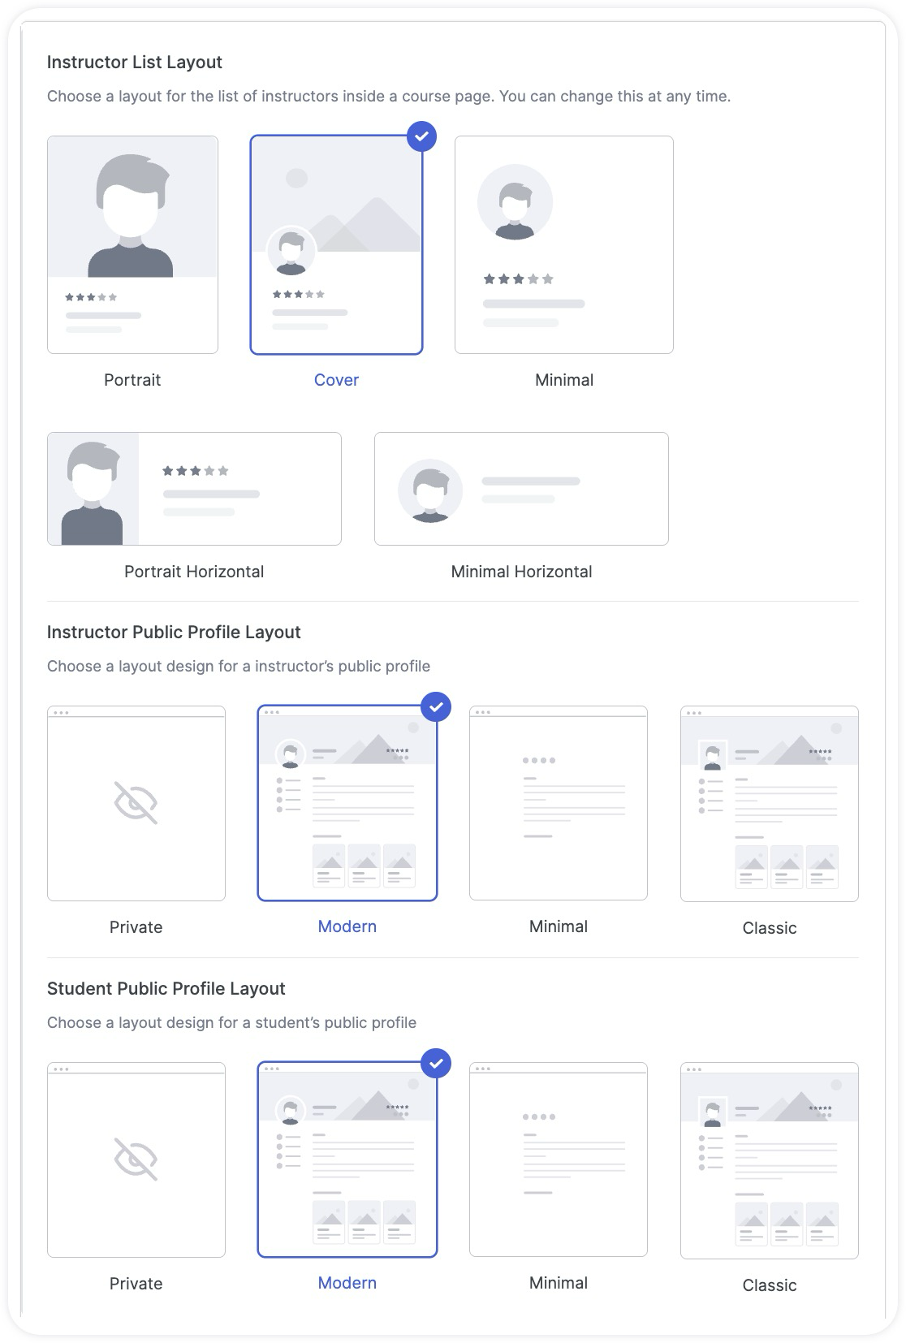Click the star rating in Minimal list card
This screenshot has width=906, height=1343.
(x=518, y=279)
